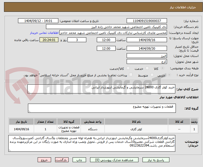Click delivery city field کرج
This screenshot has width=203, height=167.
(x=147, y=61)
